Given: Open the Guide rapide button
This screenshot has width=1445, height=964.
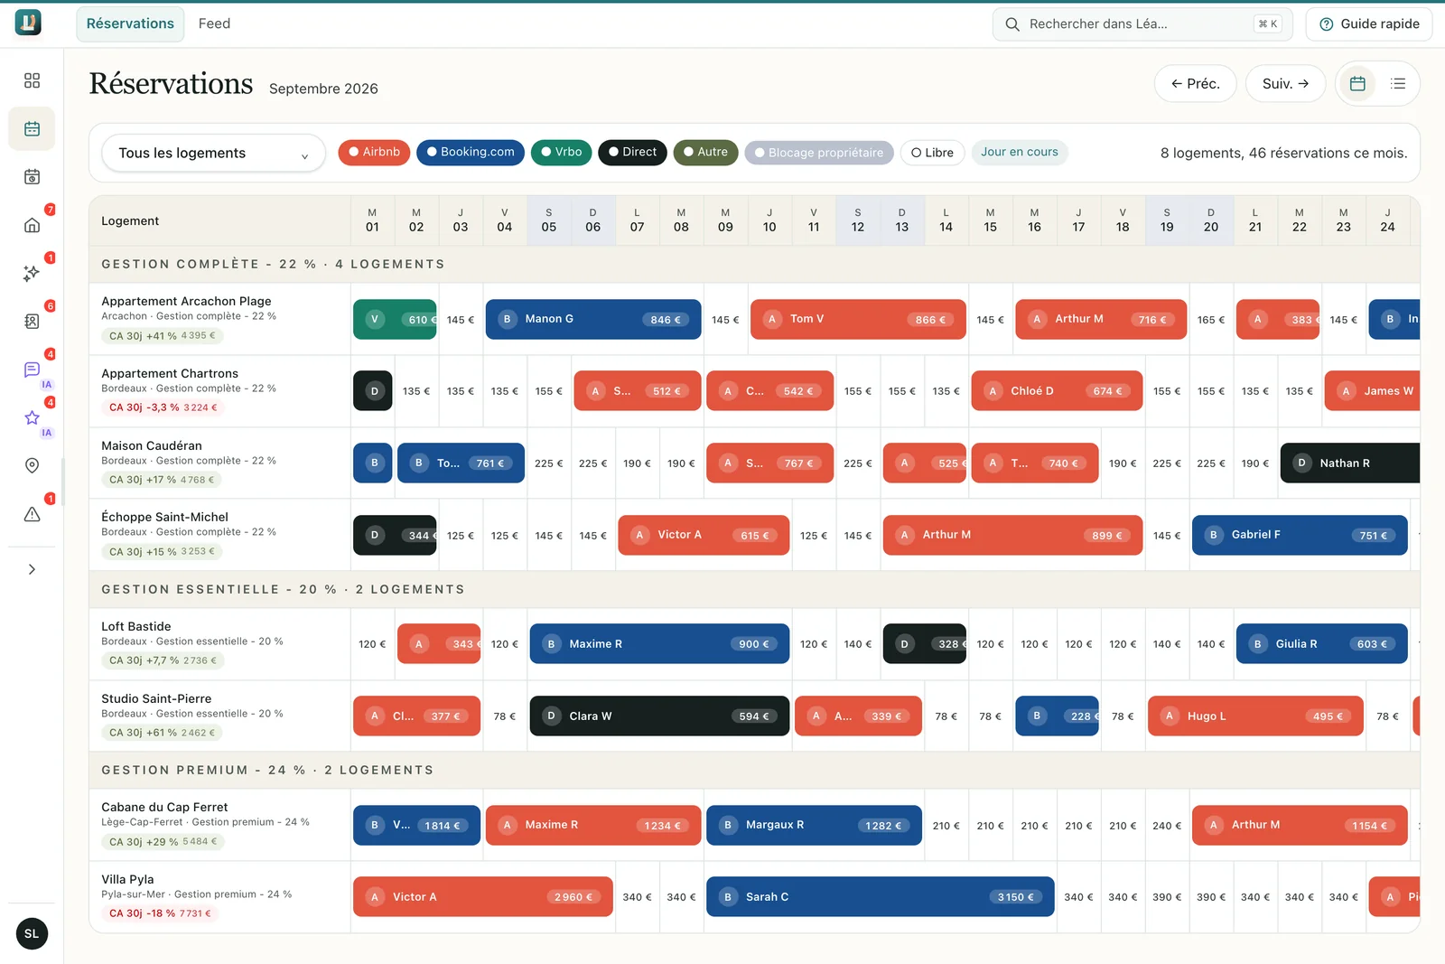Looking at the screenshot, I should point(1369,24).
